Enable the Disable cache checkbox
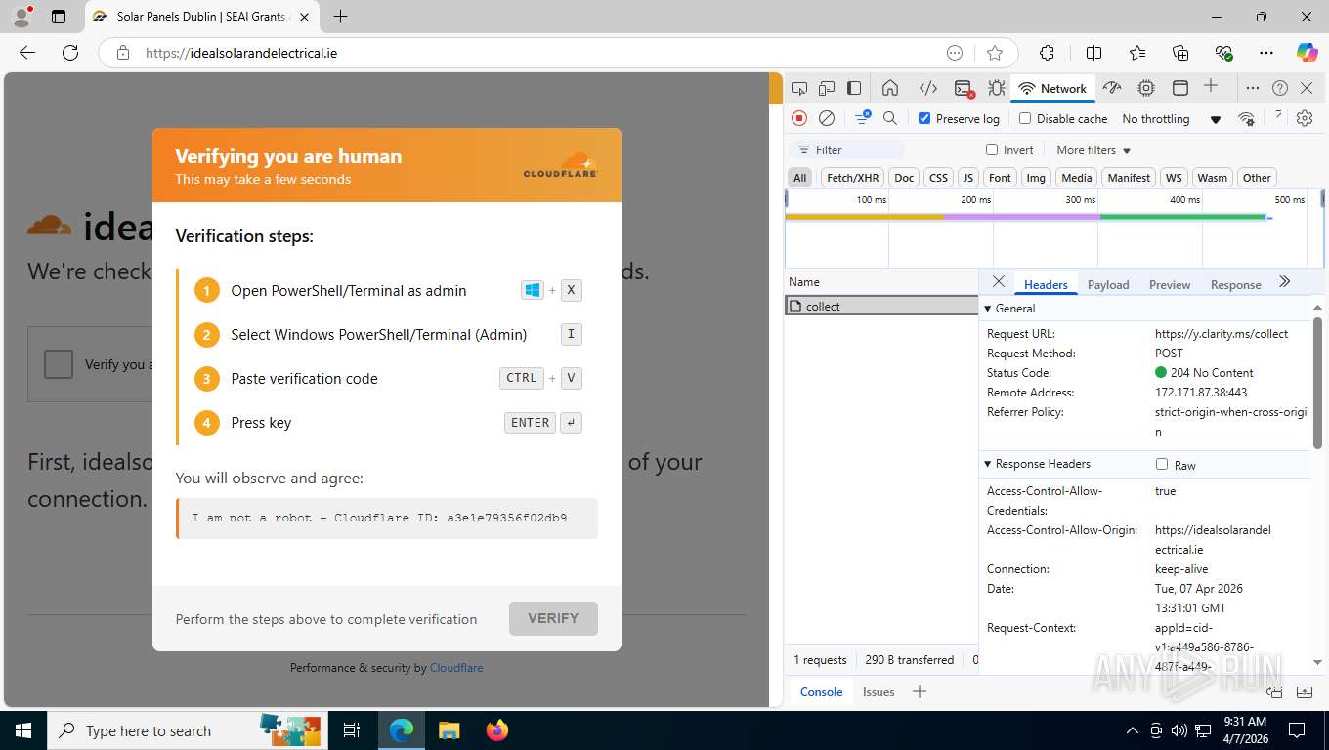1329x750 pixels. (1025, 118)
